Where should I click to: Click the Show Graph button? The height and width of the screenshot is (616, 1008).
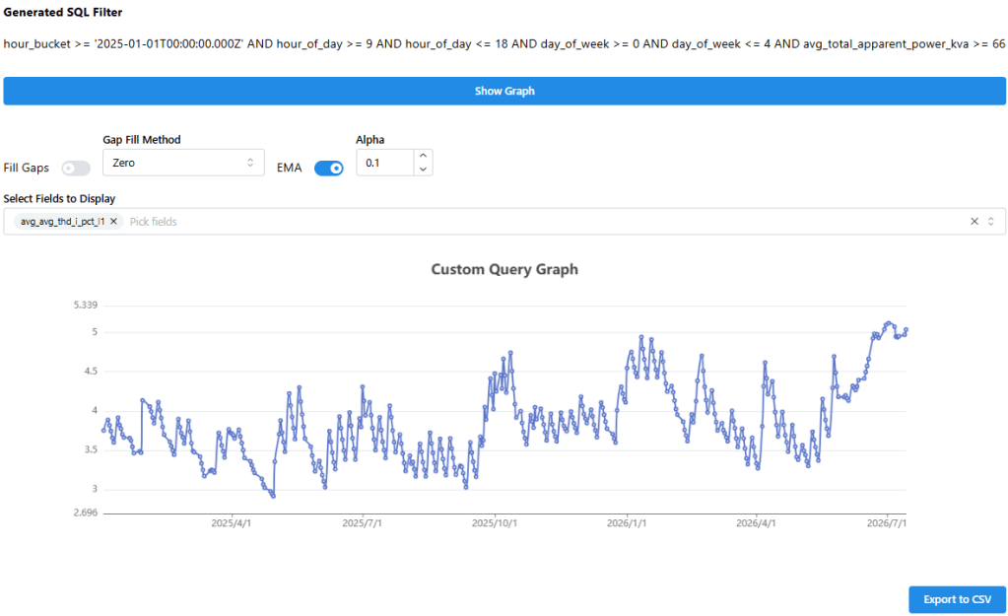(x=504, y=91)
